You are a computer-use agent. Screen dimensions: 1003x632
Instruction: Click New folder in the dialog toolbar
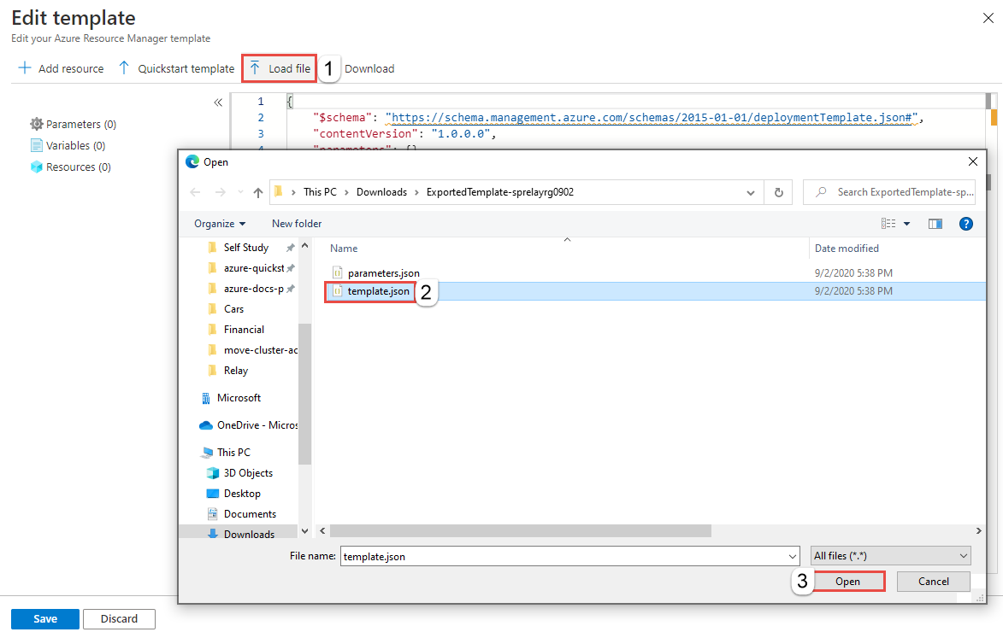(x=297, y=224)
